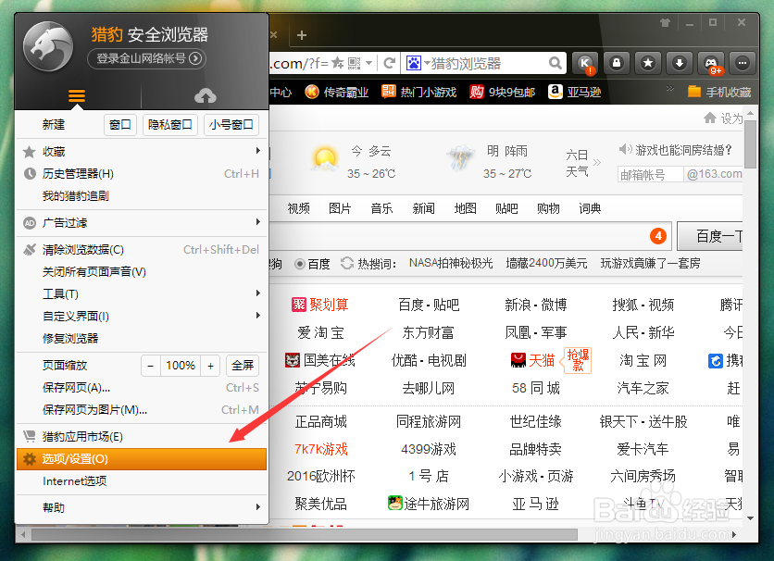Expand the 自定义界面(I) submenu
The height and width of the screenshot is (561, 774).
(257, 316)
